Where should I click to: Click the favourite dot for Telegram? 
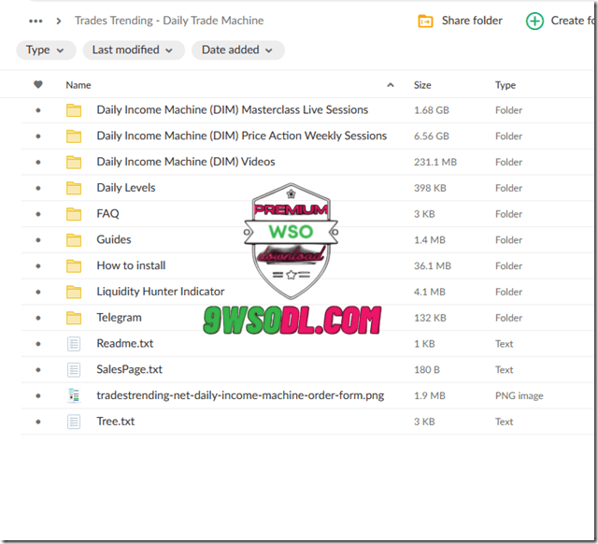pyautogui.click(x=38, y=318)
